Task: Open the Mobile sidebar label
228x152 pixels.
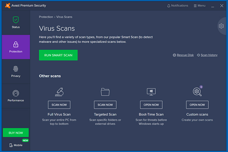Action: click(x=18, y=145)
